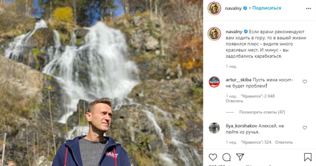Open the comment bubble icon
The width and height of the screenshot is (316, 166).
pos(226,157)
